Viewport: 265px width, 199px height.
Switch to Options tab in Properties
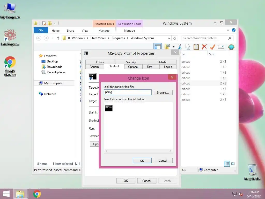pos(133,67)
